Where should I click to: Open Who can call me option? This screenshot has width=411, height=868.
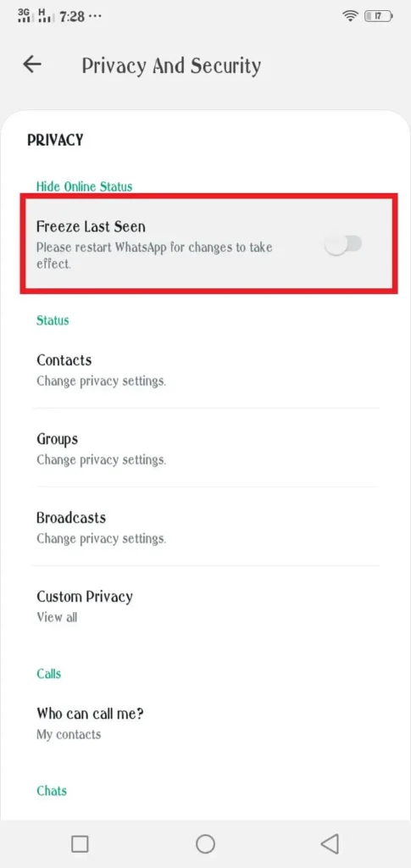[x=205, y=723]
